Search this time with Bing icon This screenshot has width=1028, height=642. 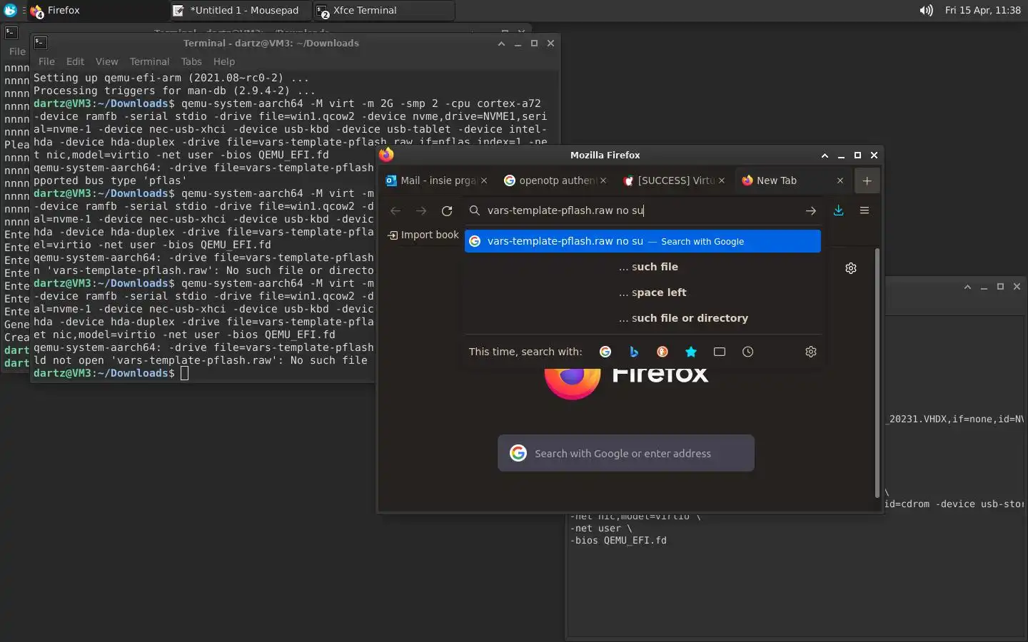[634, 352]
